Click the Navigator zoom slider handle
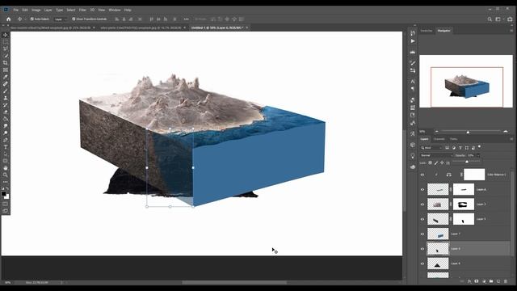The height and width of the screenshot is (291, 517). click(468, 132)
